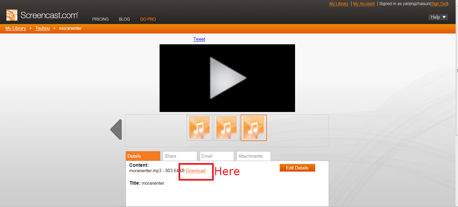Expand the Help dropdown menu

click(438, 17)
